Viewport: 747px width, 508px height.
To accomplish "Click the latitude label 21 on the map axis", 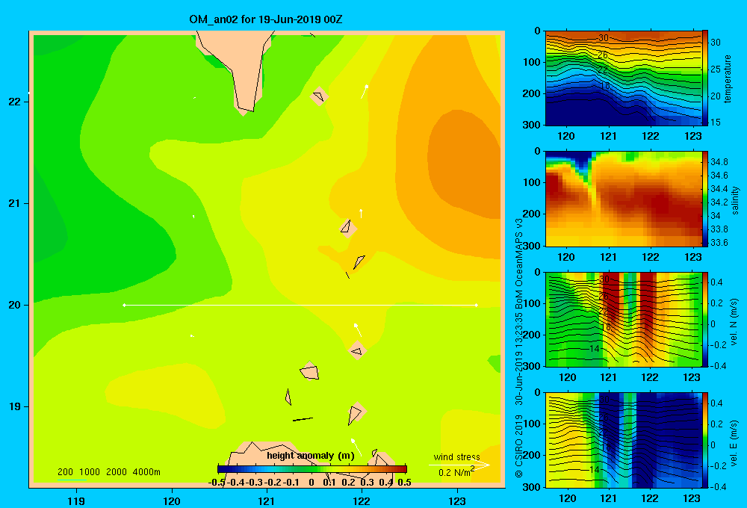I will pyautogui.click(x=14, y=203).
